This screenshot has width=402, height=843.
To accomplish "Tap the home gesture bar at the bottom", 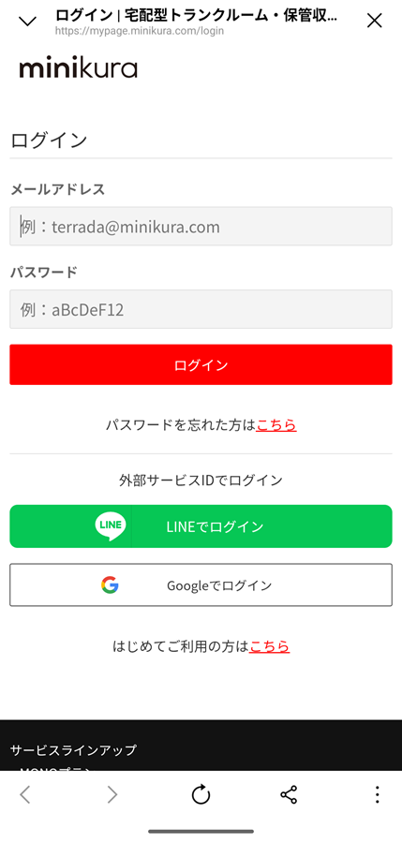I will 201,831.
